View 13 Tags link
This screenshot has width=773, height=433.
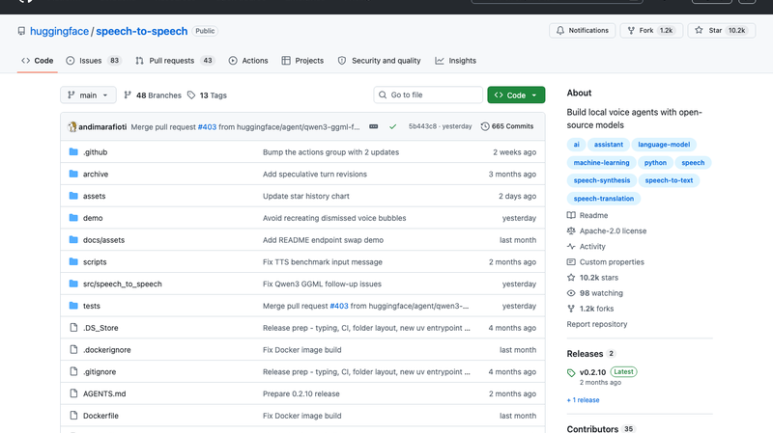point(207,95)
